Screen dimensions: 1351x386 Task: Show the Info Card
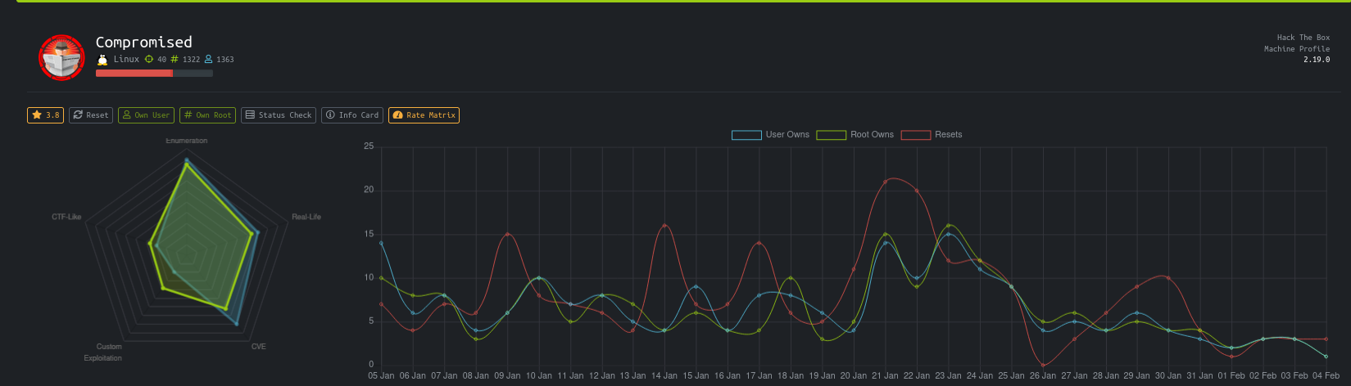pyautogui.click(x=351, y=115)
